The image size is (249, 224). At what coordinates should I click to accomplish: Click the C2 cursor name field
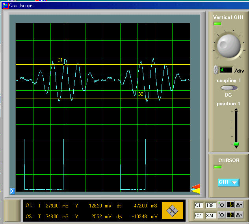click(198, 216)
